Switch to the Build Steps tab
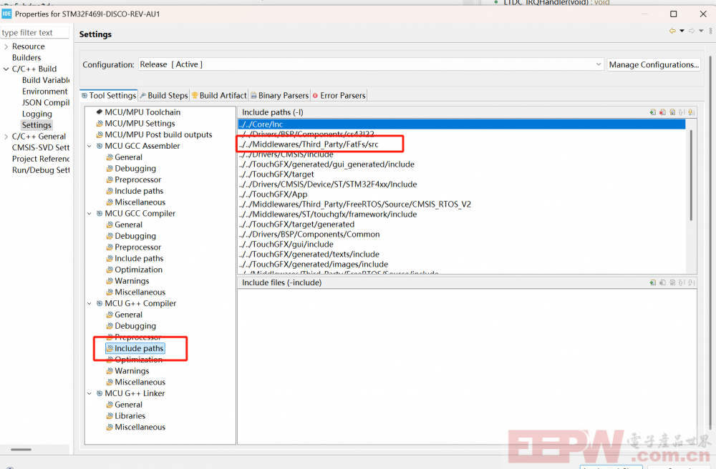This screenshot has width=716, height=469. point(163,96)
